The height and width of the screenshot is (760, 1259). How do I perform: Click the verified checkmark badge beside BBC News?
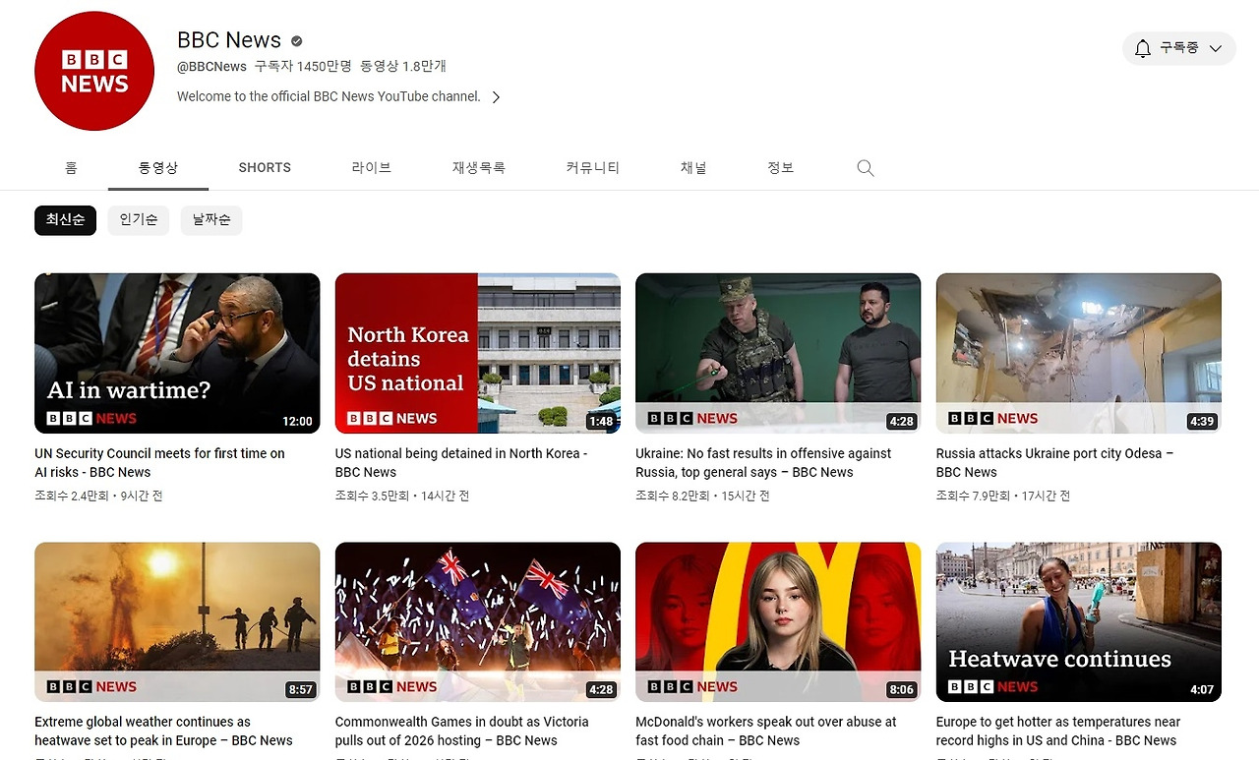coord(296,41)
